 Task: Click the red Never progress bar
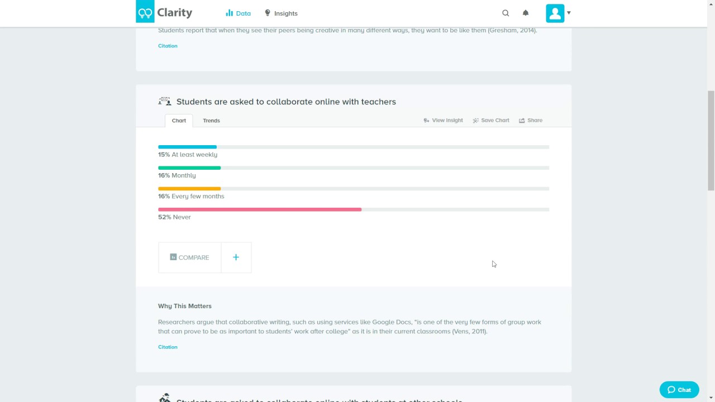click(x=260, y=209)
